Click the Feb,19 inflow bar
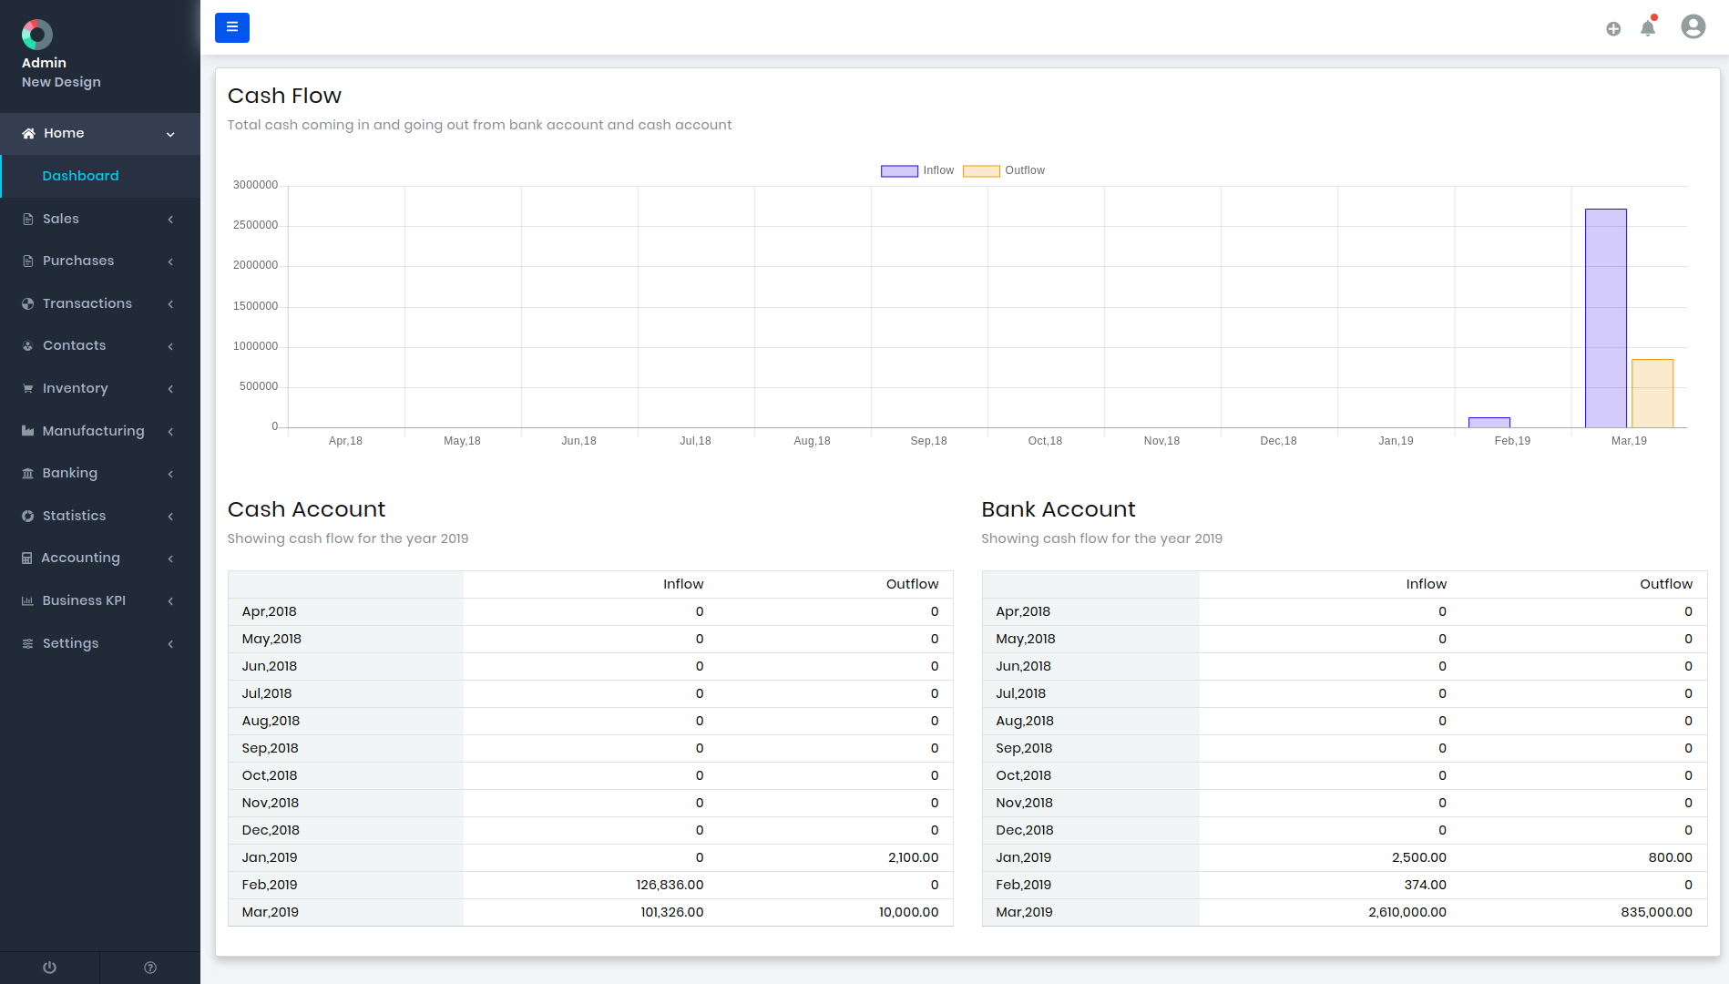Viewport: 1729px width, 984px height. (1489, 423)
